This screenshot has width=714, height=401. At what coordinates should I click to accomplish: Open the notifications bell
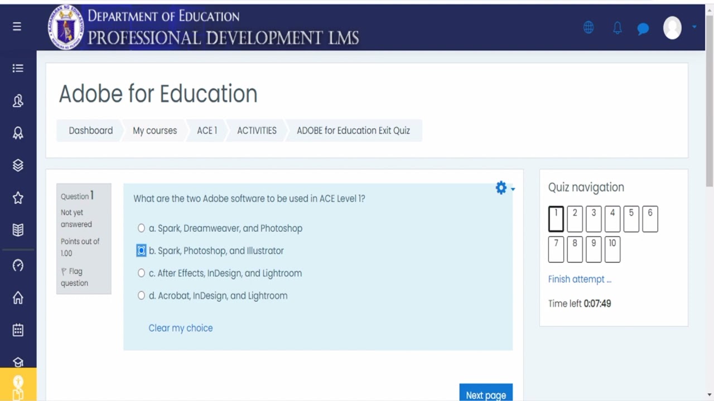point(617,28)
